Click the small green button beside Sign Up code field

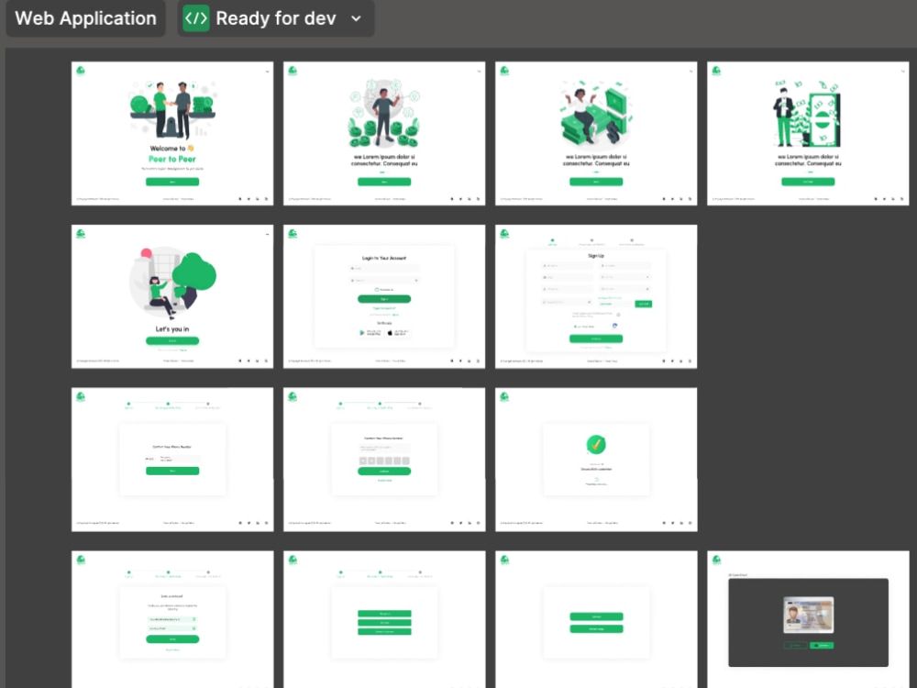pos(644,304)
